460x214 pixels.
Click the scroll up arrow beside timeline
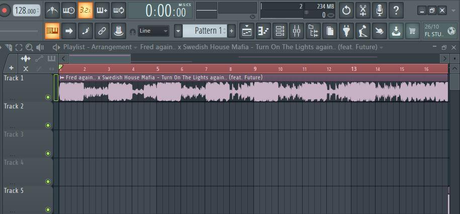coord(454,69)
